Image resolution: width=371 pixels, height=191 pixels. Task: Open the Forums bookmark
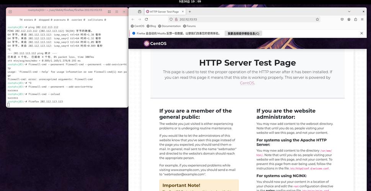coord(189,26)
